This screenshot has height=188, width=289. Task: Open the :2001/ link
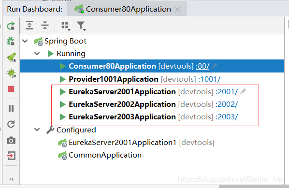point(227,92)
